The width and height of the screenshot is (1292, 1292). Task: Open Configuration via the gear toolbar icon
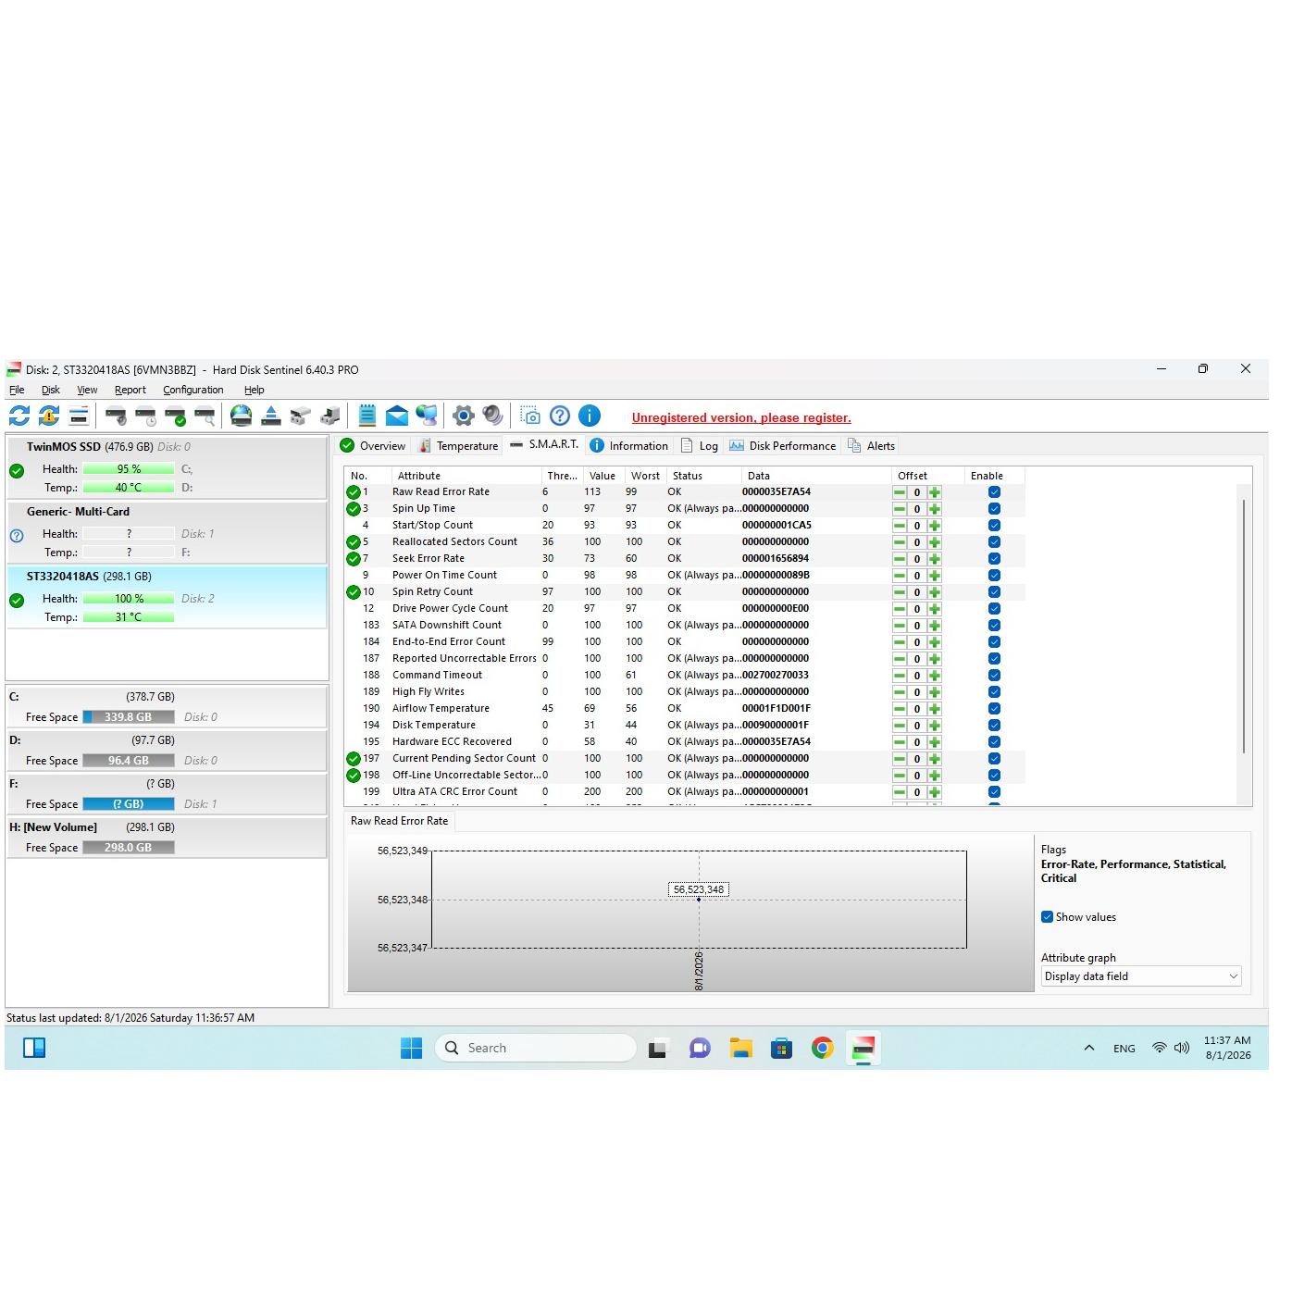[x=464, y=416]
